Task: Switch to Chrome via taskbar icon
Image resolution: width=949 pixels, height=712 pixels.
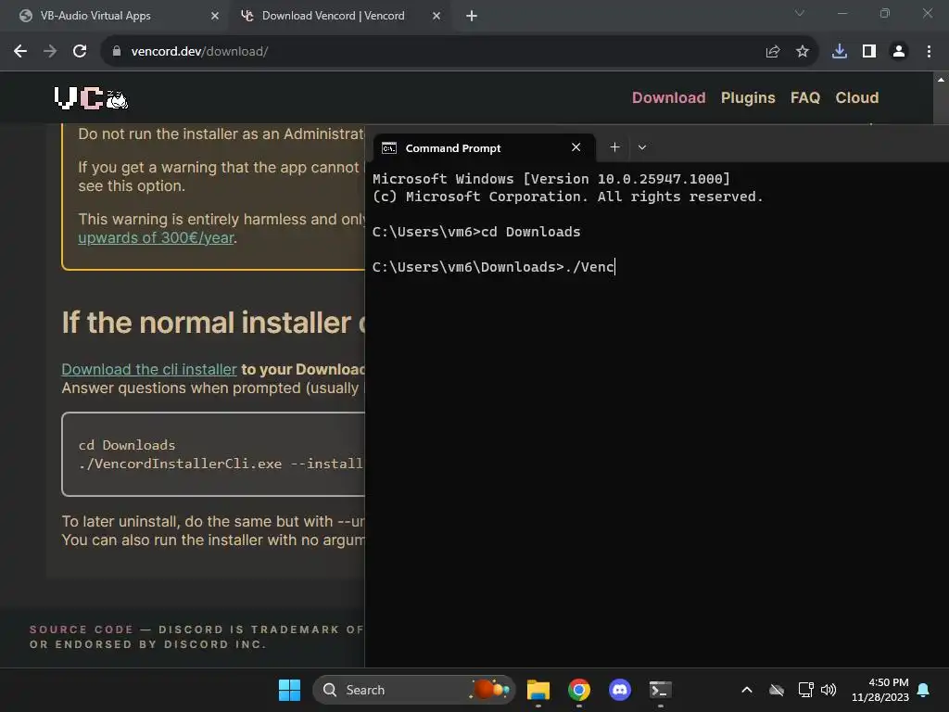Action: 578,690
